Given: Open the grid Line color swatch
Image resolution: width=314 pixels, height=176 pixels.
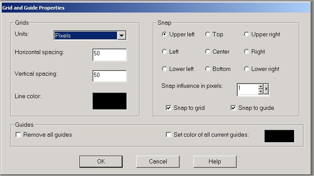Looking at the screenshot, I should tap(109, 101).
